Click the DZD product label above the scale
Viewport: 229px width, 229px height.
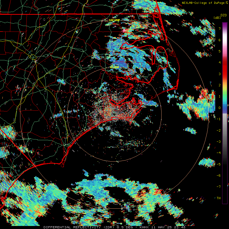224,15
